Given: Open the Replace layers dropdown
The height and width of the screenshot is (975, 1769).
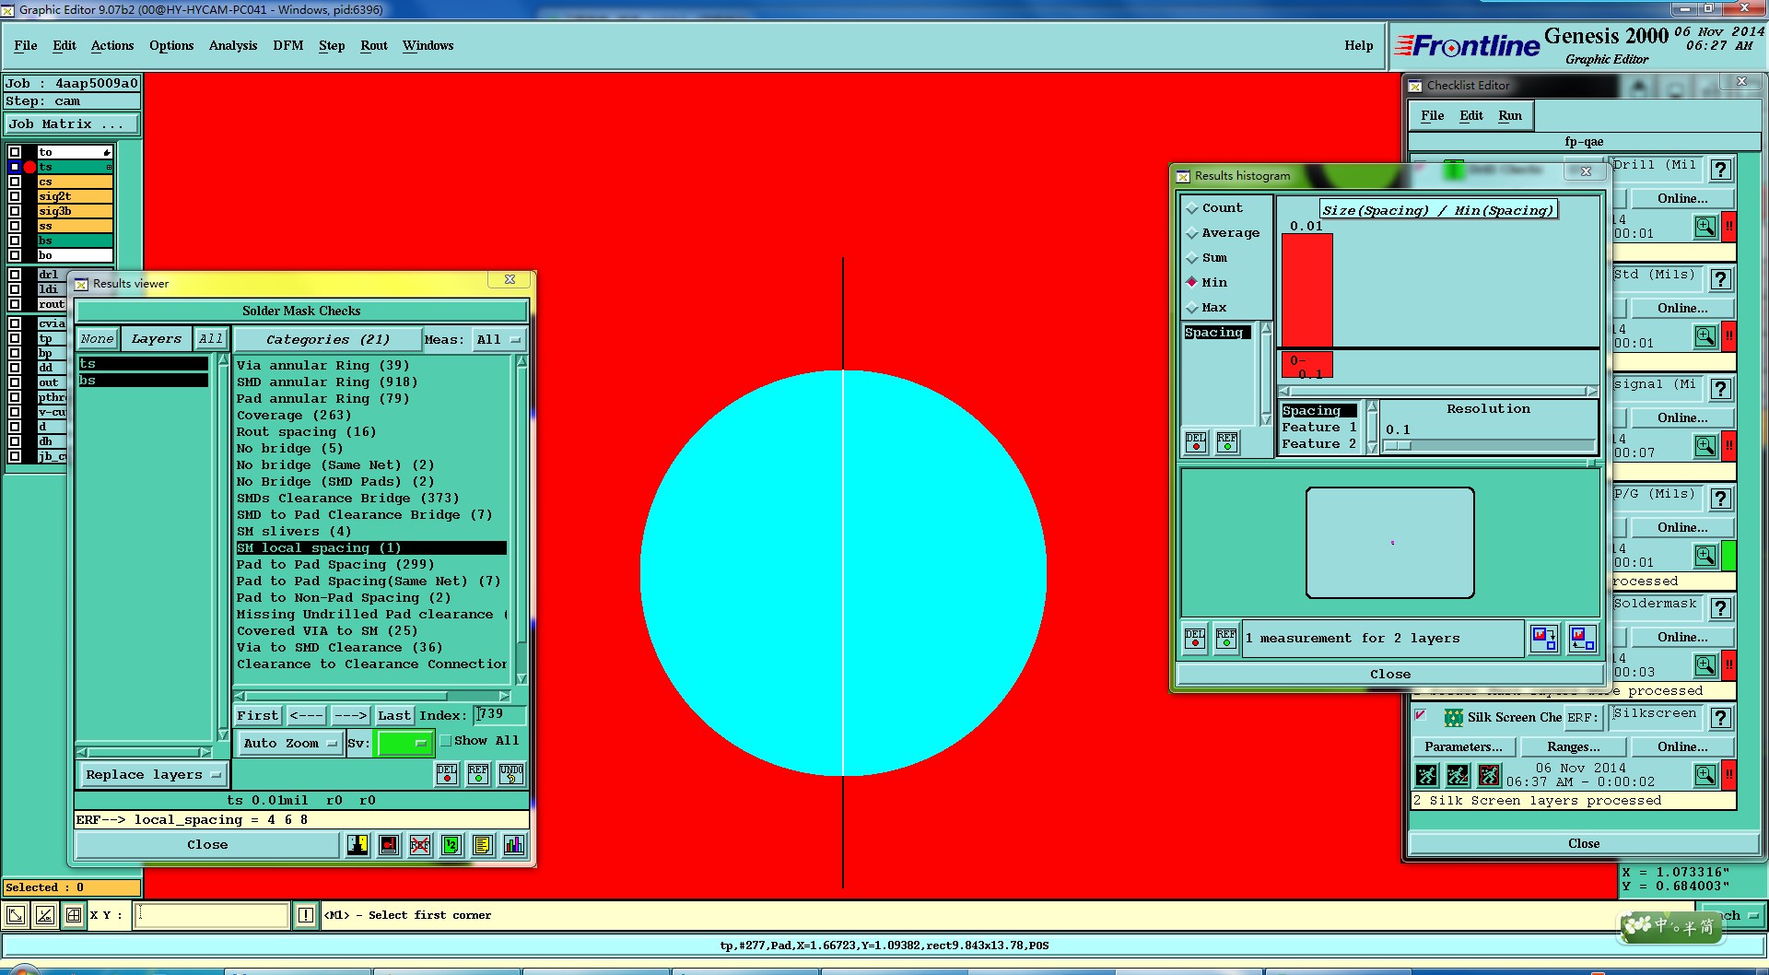Looking at the screenshot, I should click(153, 775).
